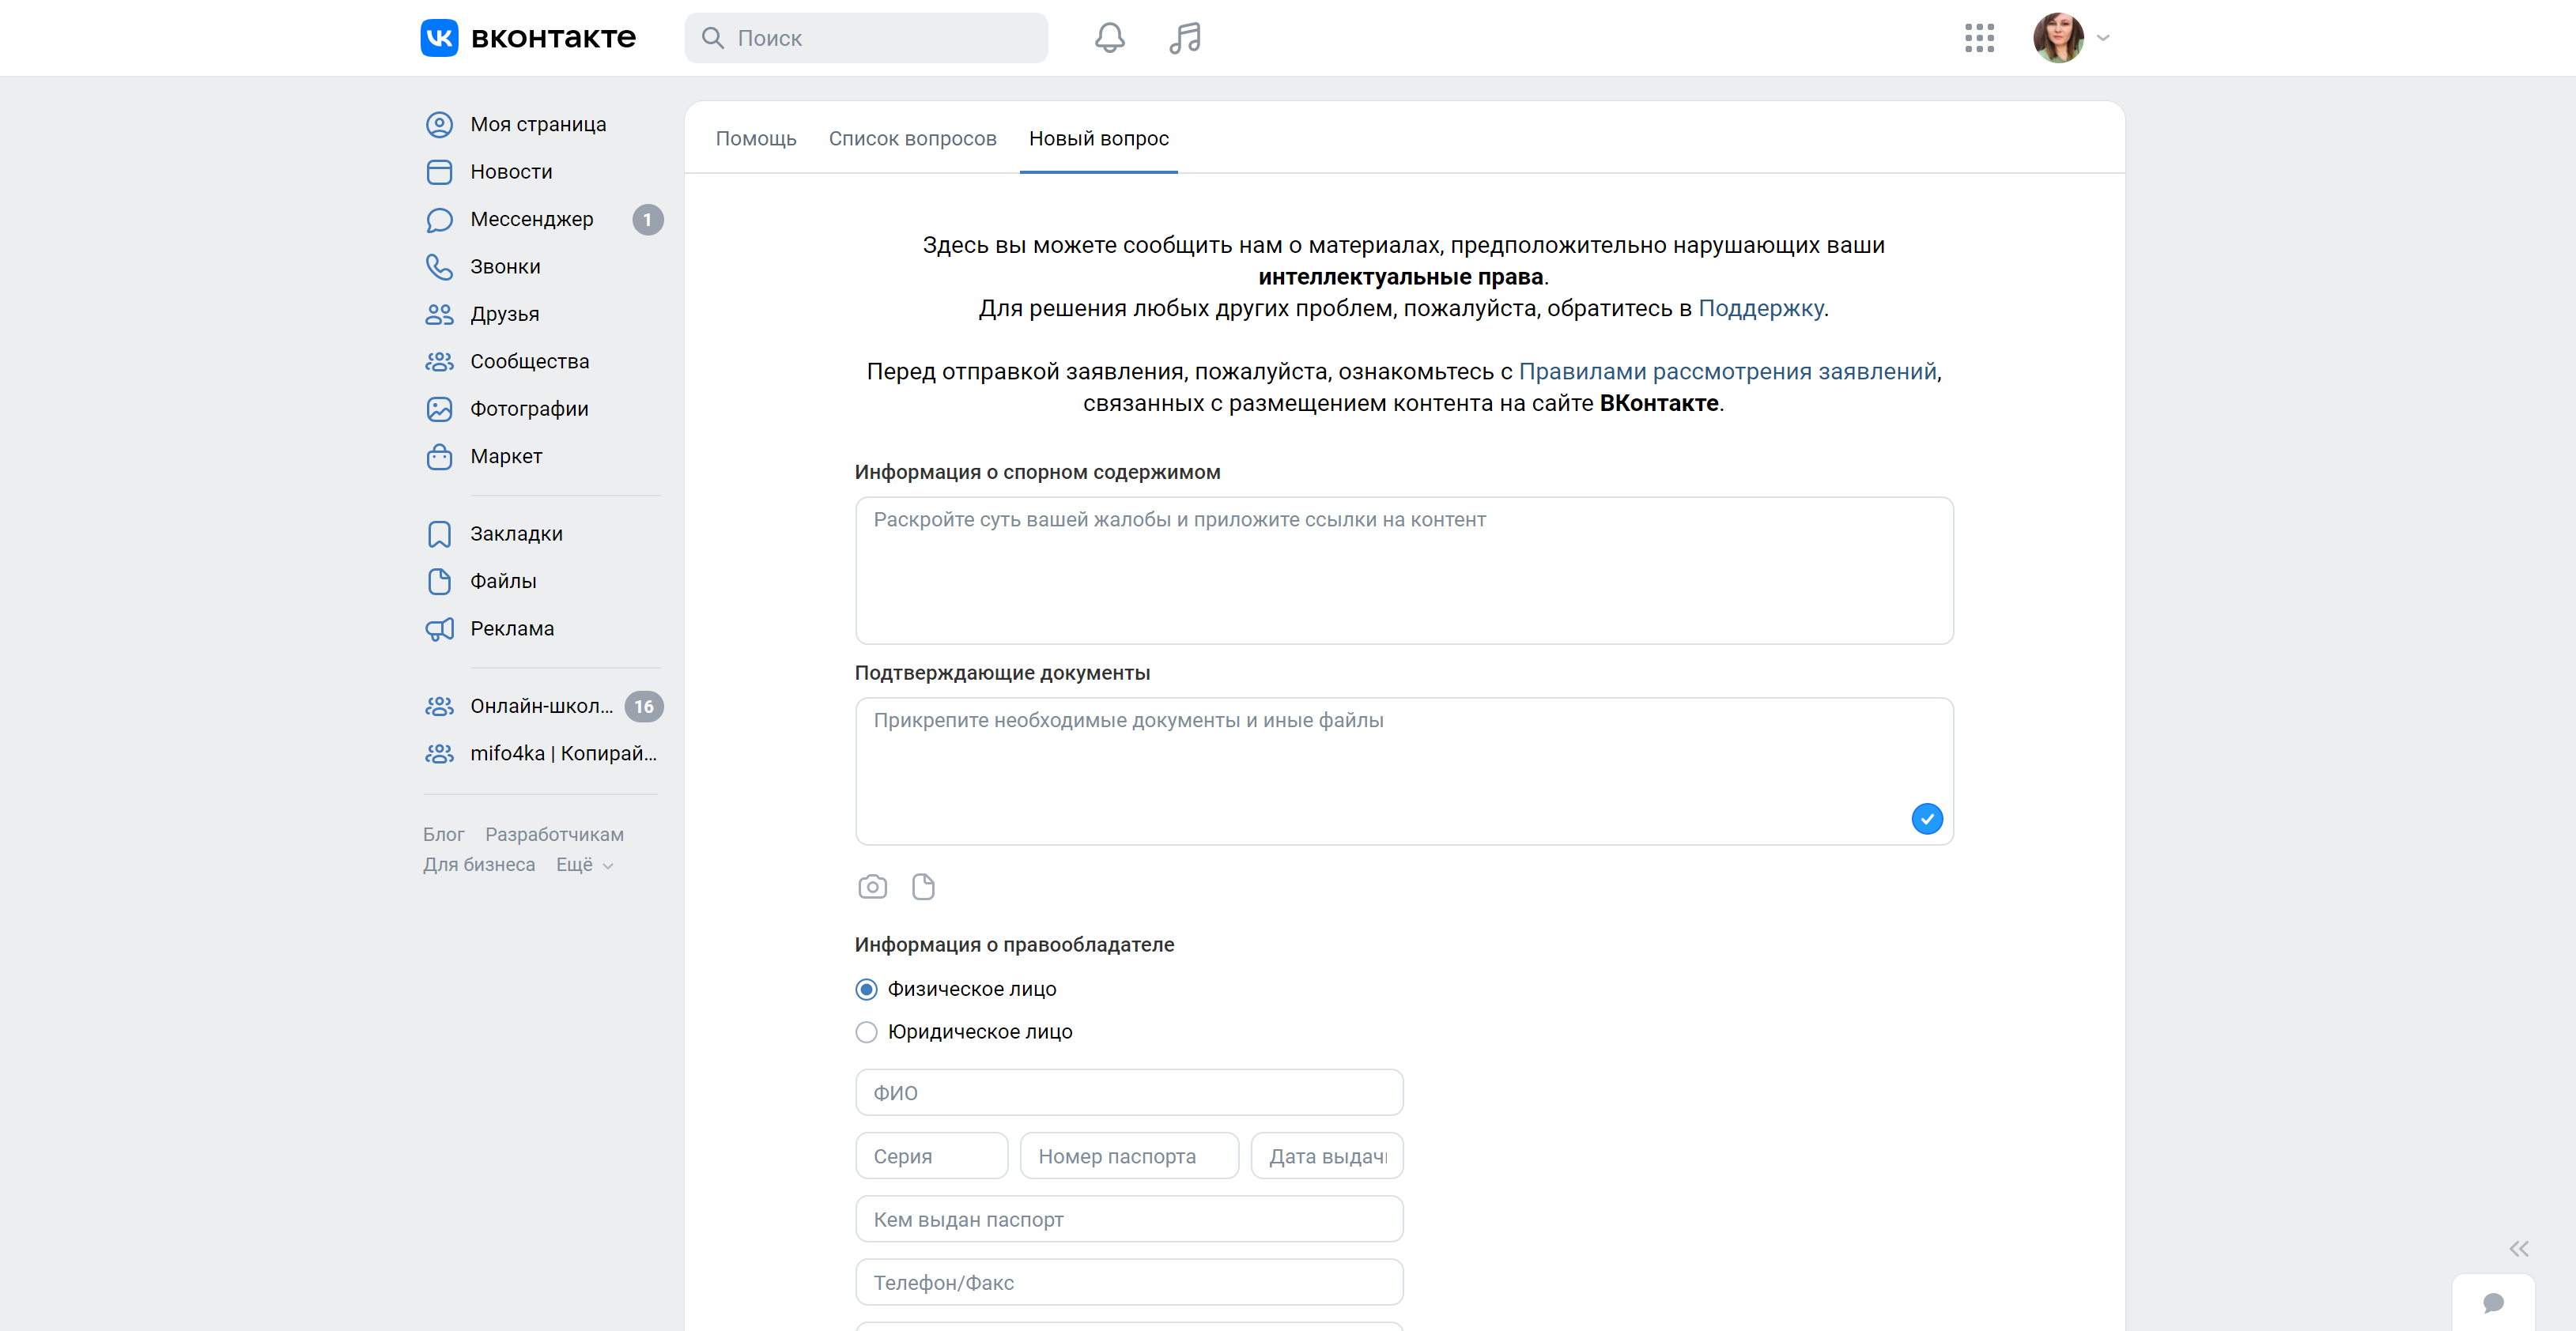Viewport: 2576px width, 1331px height.
Task: Open the Помощь tab
Action: 757,138
